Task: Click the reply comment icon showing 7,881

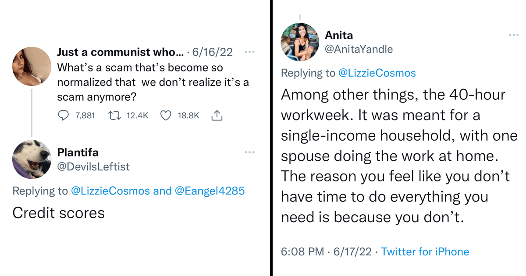Action: [64, 116]
